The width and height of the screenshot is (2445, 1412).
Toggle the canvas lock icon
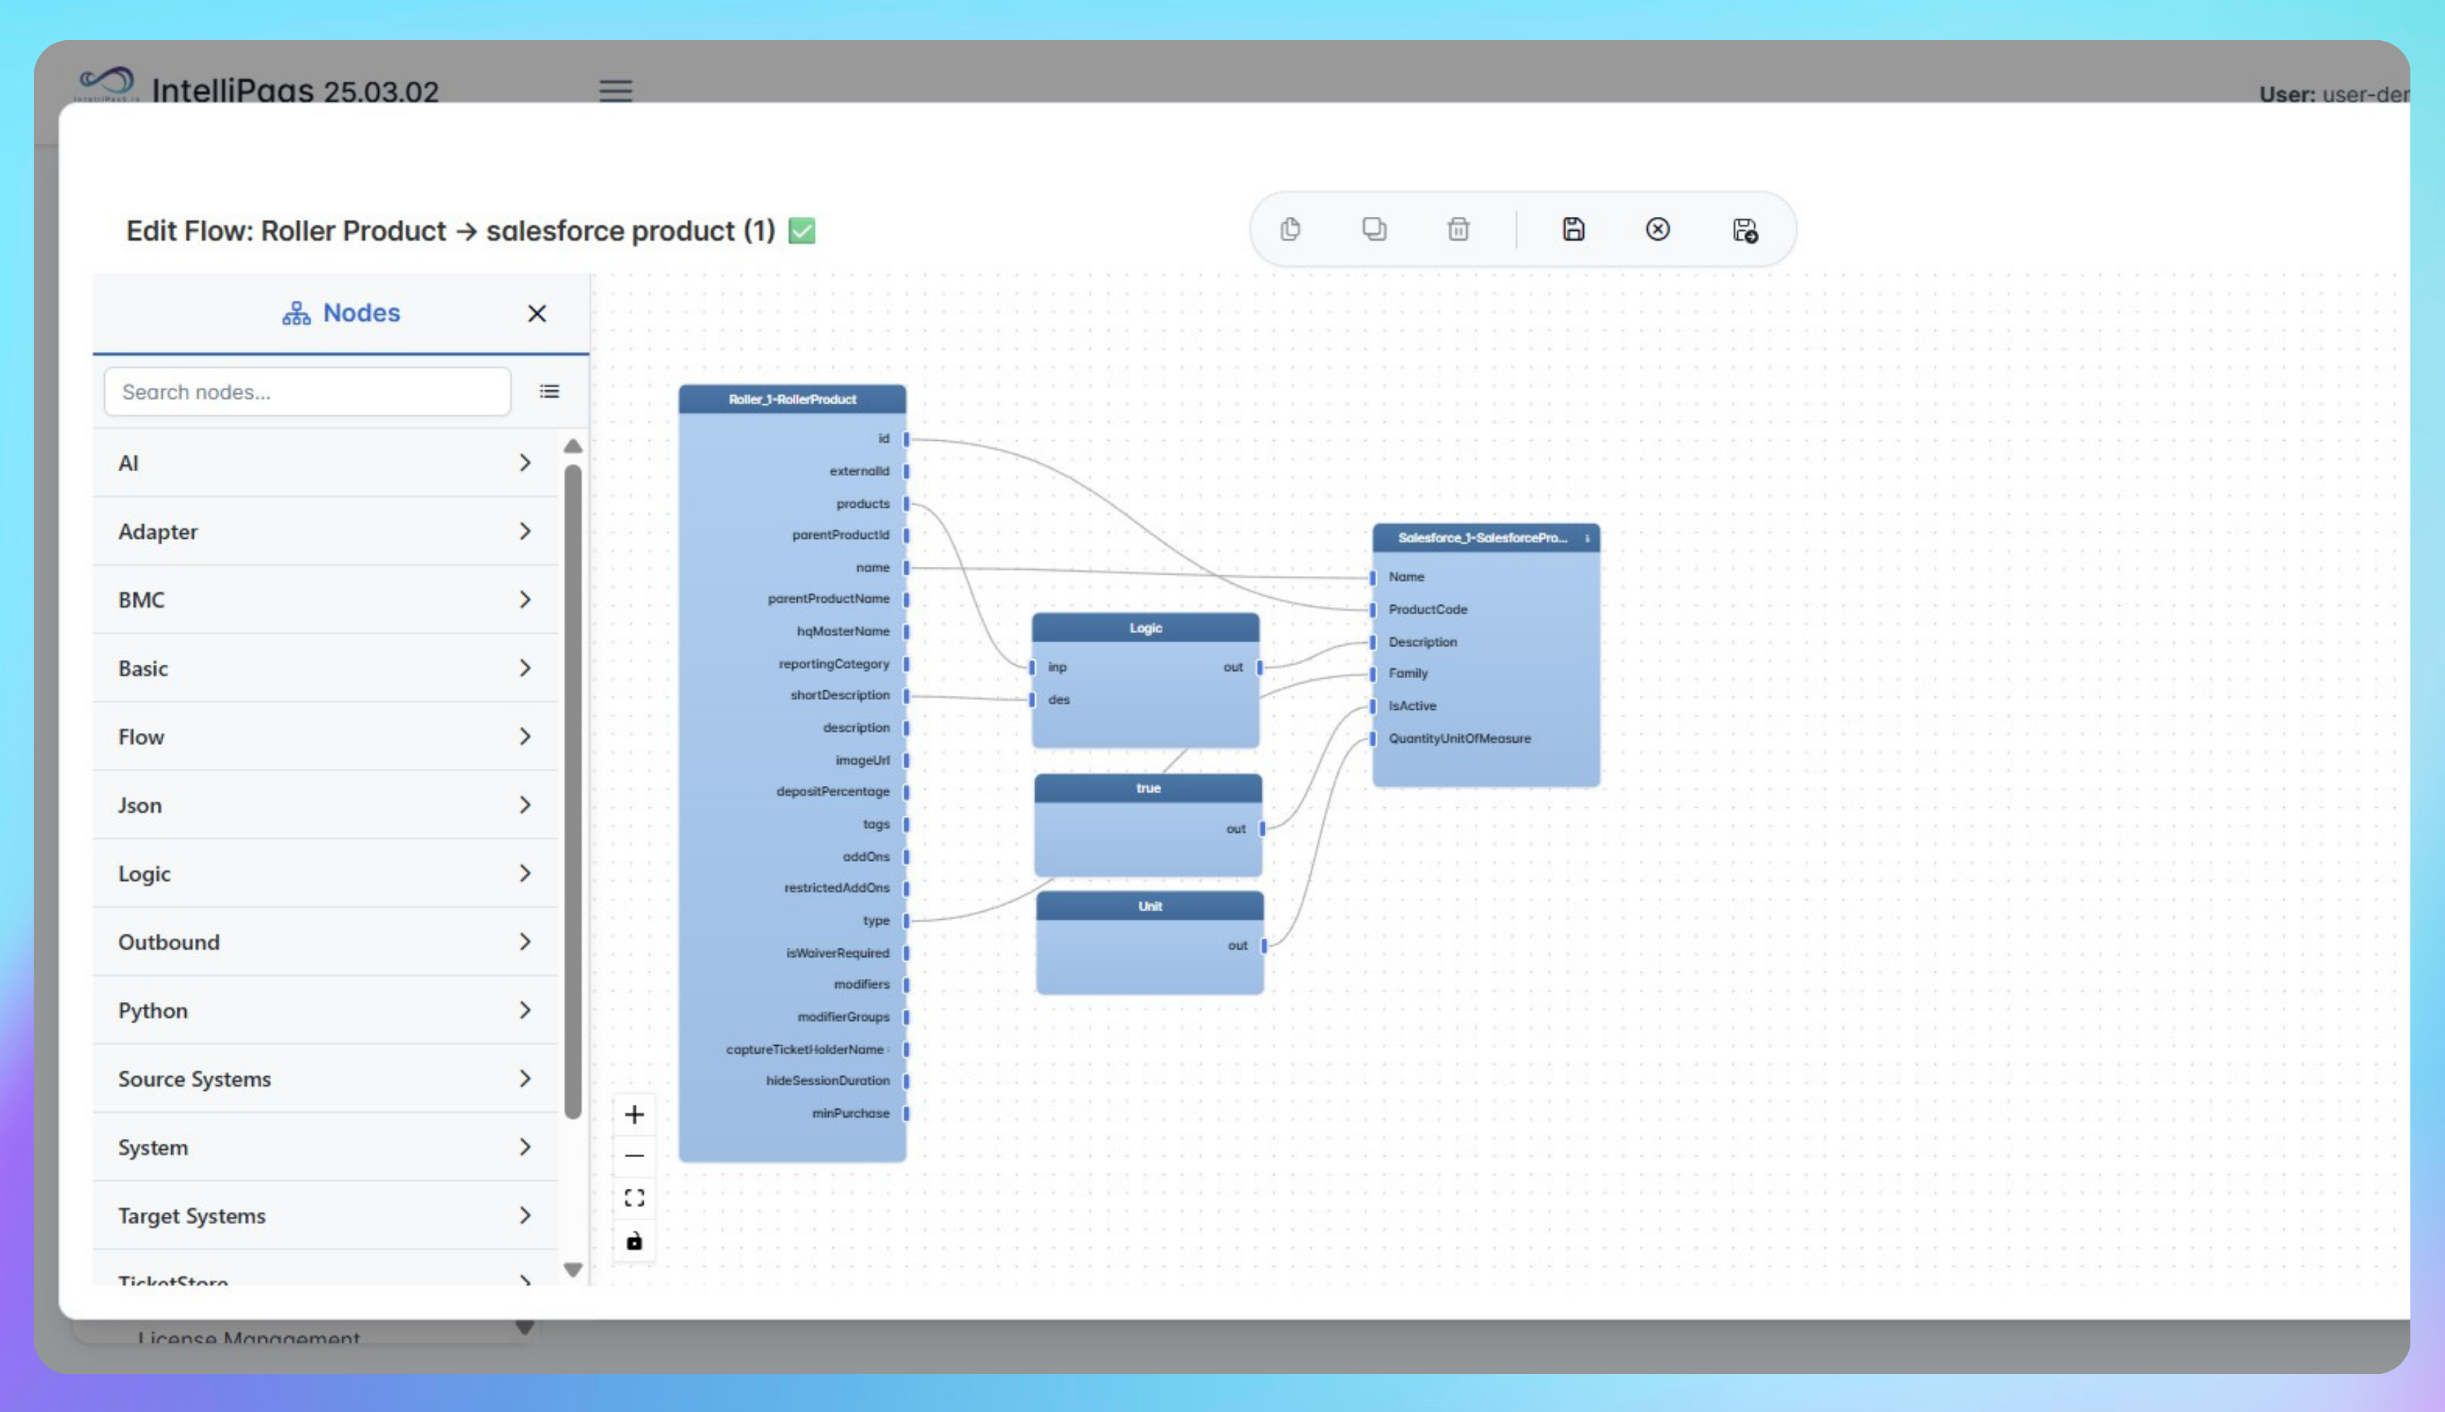point(634,1242)
